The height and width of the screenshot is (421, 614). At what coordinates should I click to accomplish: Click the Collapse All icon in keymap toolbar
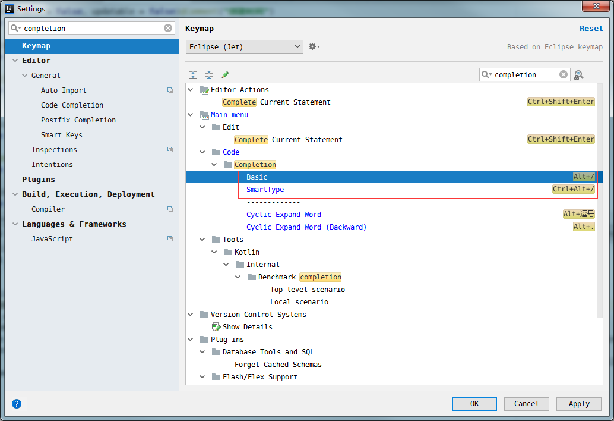(209, 74)
